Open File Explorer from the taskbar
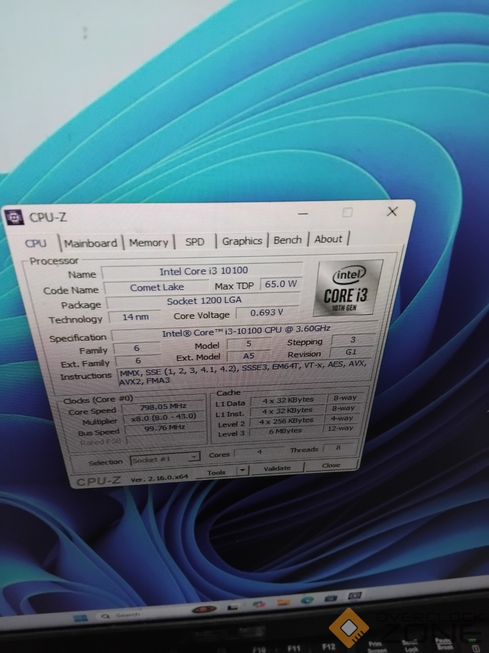 (284, 602)
